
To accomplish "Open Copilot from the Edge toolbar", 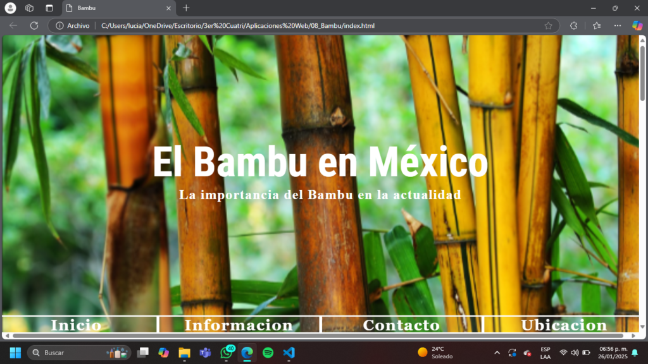I will pyautogui.click(x=637, y=25).
